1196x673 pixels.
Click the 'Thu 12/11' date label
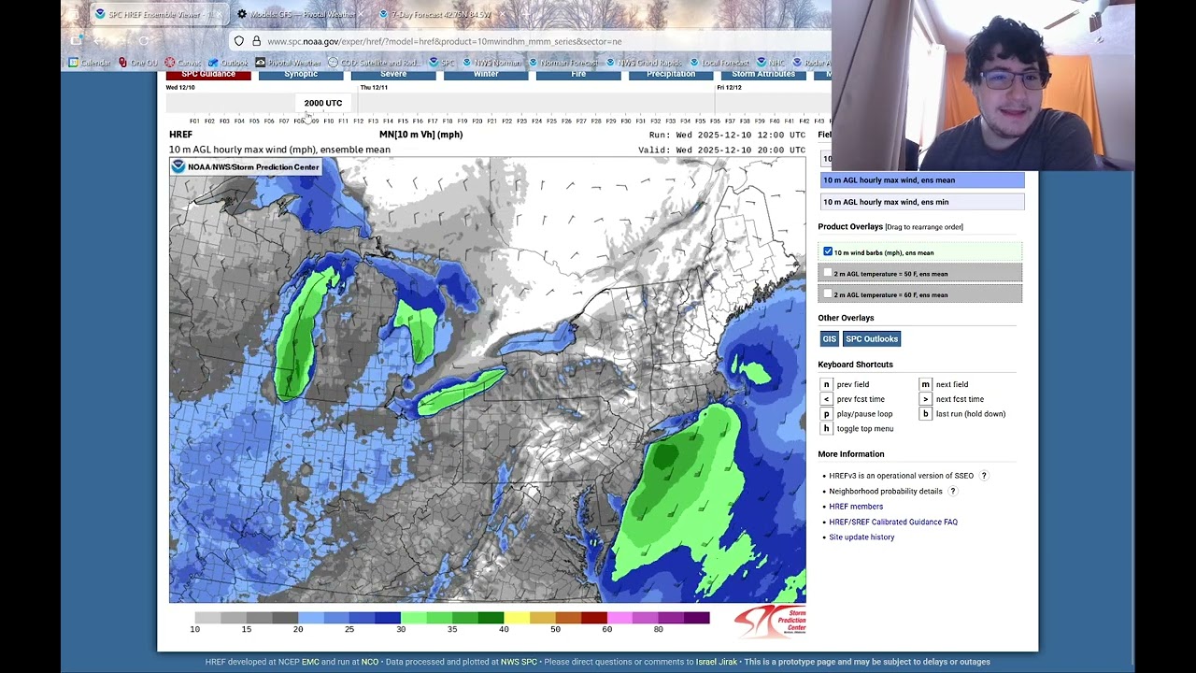coord(374,87)
